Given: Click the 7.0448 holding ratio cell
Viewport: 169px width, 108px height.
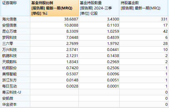Looking at the screenshot, I should tap(54, 37).
